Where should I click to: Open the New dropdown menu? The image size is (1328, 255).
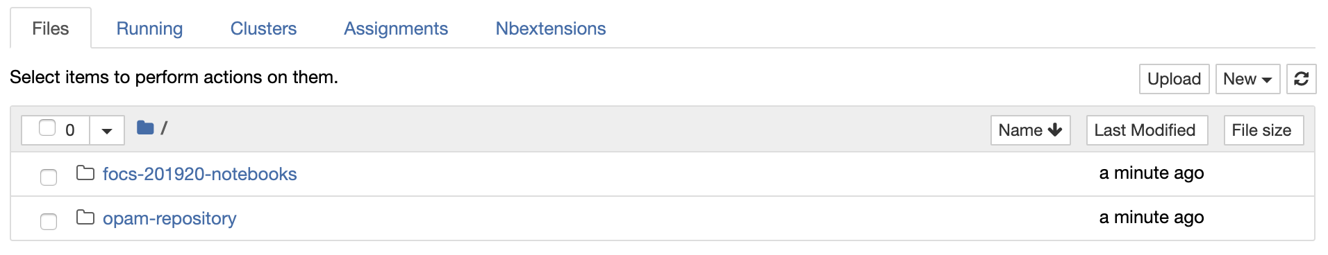point(1247,79)
